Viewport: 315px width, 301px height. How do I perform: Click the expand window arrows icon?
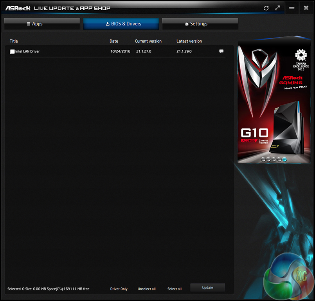277,8
